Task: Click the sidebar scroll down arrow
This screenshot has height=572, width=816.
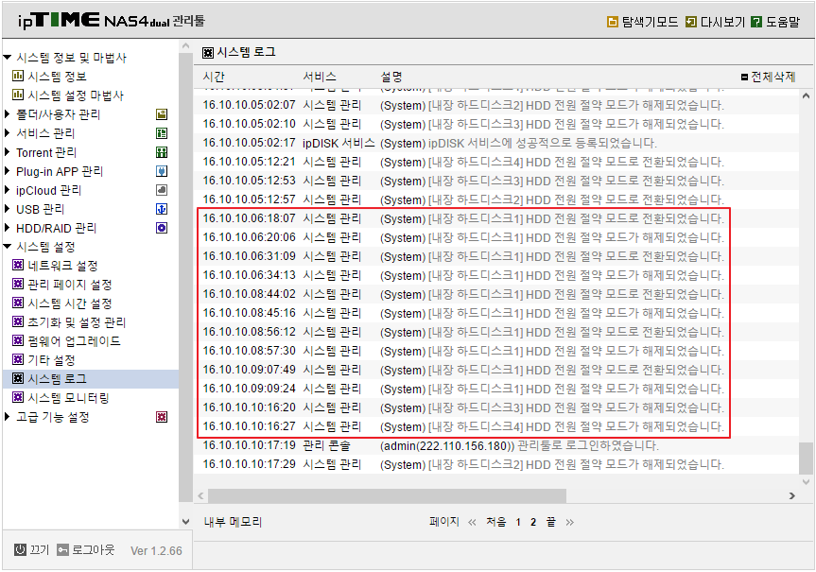Action: pyautogui.click(x=185, y=522)
